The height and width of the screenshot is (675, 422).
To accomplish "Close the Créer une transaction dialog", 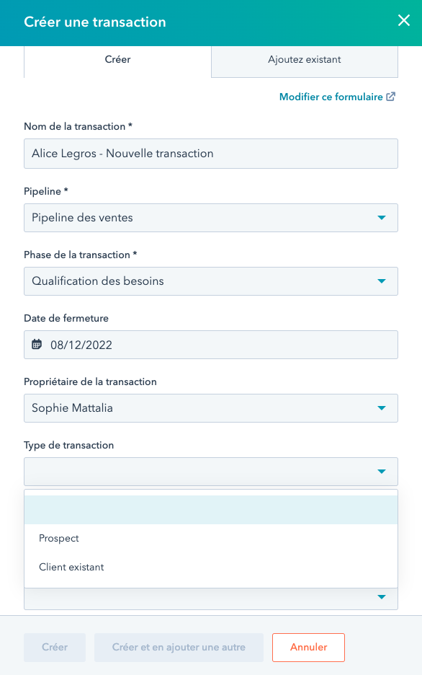I will [403, 21].
